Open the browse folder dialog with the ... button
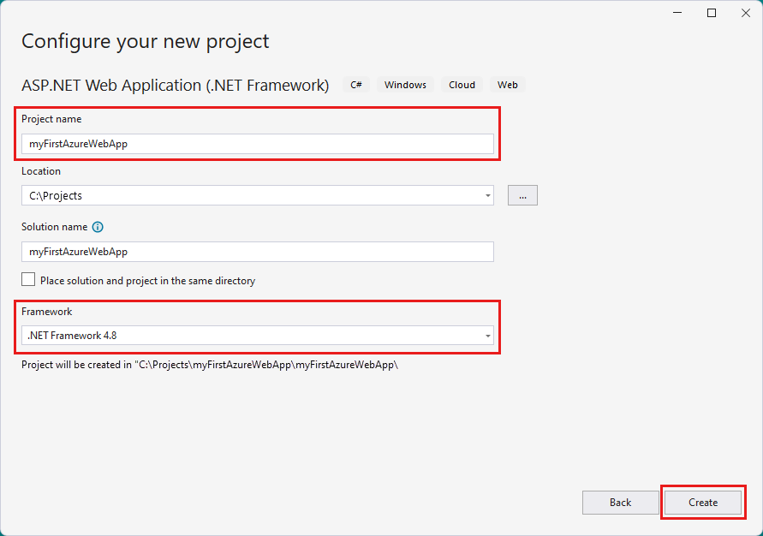Screen dimensions: 763x536 [x=522, y=195]
